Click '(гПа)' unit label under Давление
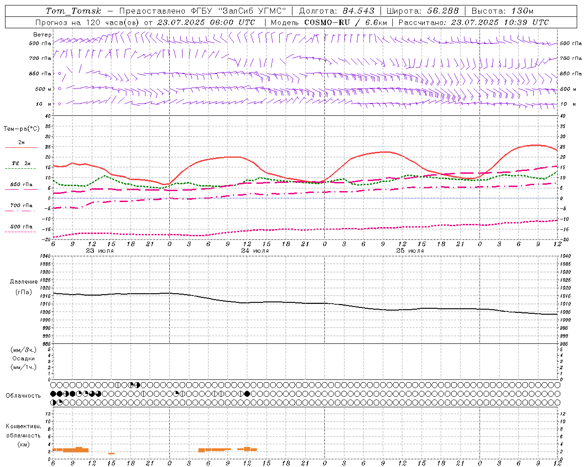Viewport: 584px width, 467px height. click(x=24, y=292)
